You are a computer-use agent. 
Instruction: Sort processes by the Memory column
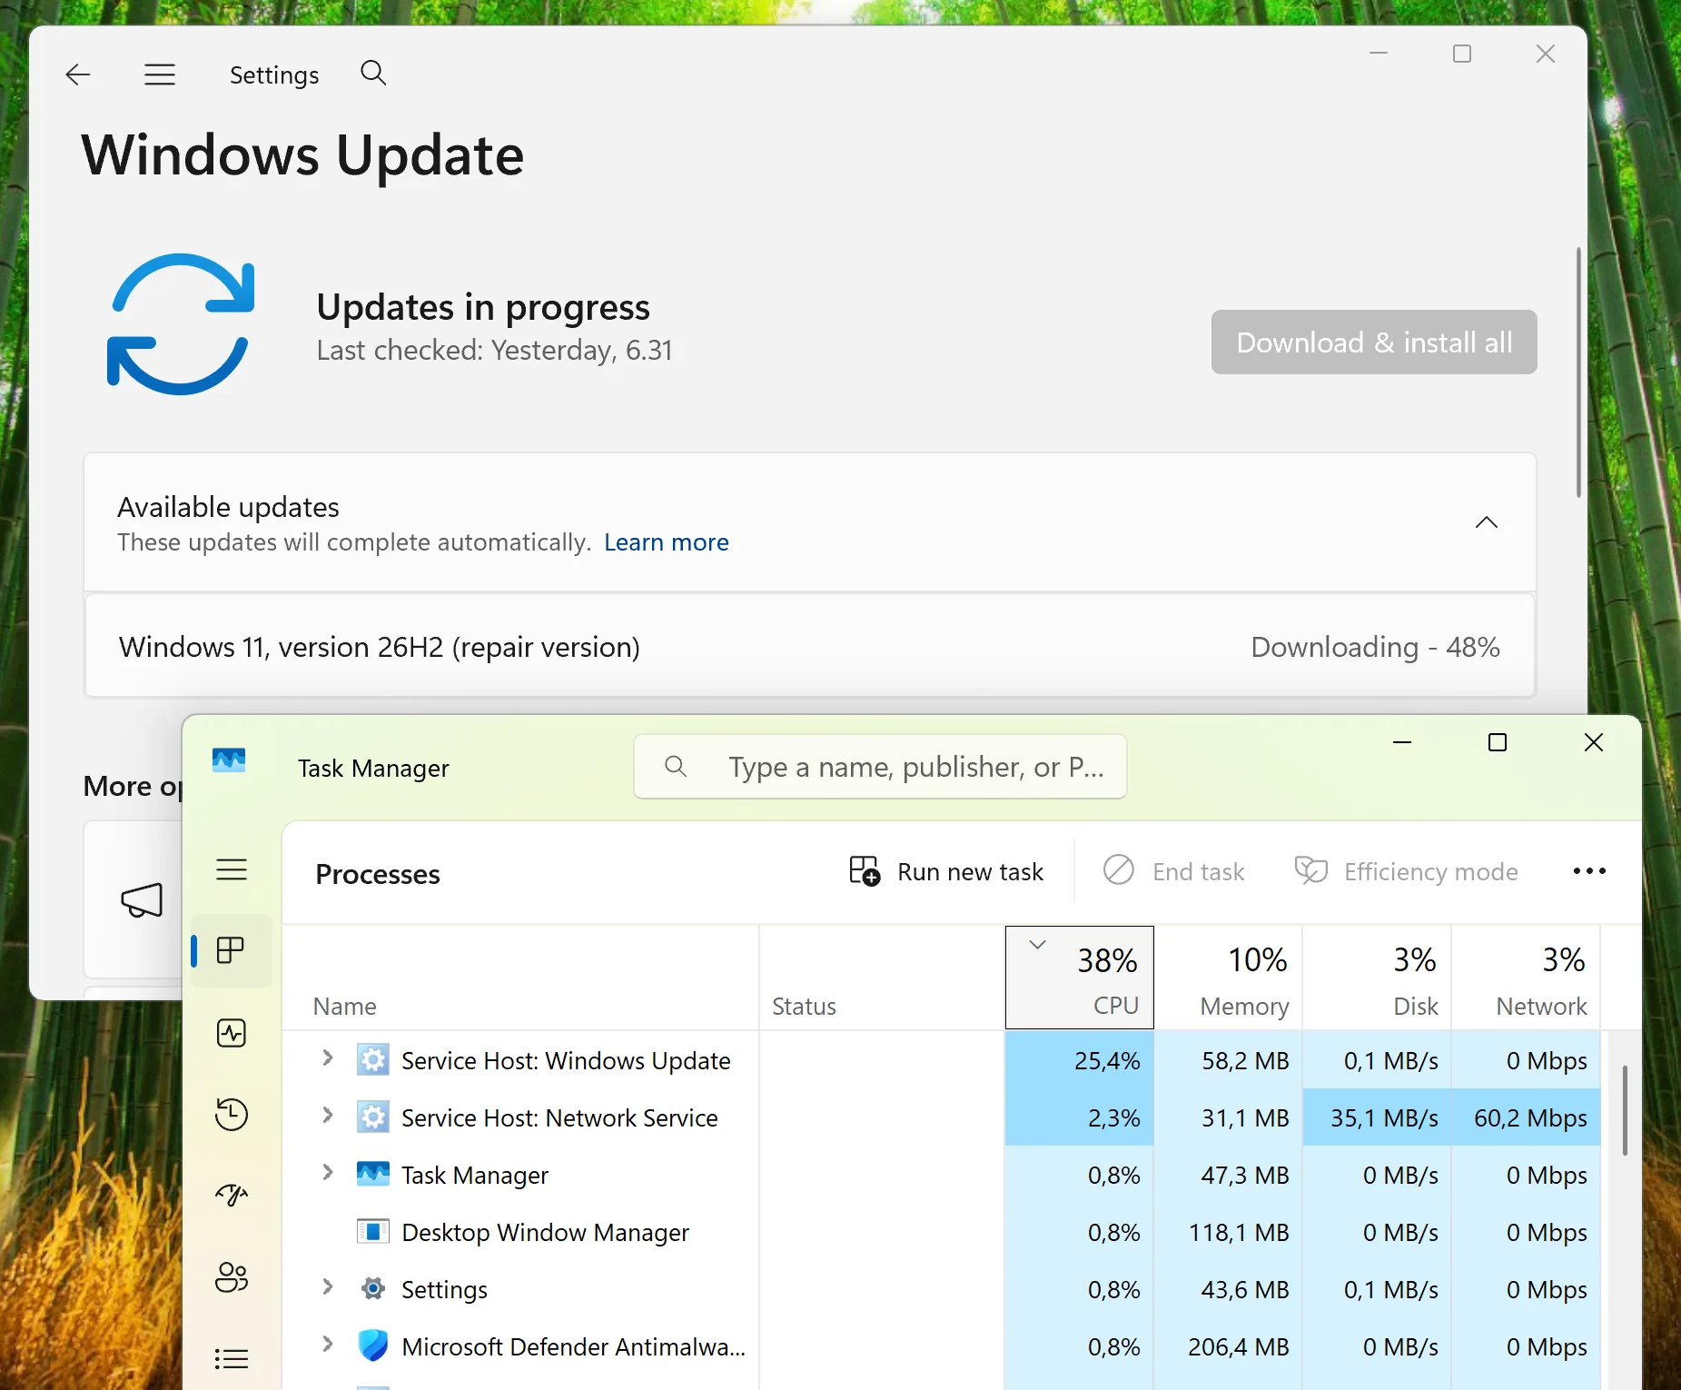pyautogui.click(x=1229, y=978)
